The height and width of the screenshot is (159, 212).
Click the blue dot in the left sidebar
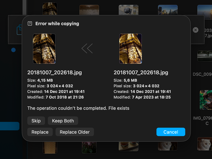click(x=13, y=50)
